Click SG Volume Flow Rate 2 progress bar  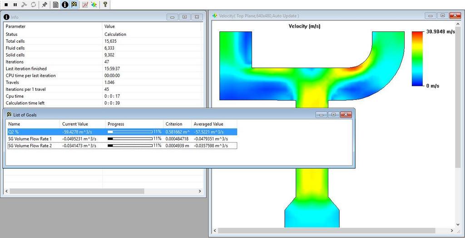(130, 145)
